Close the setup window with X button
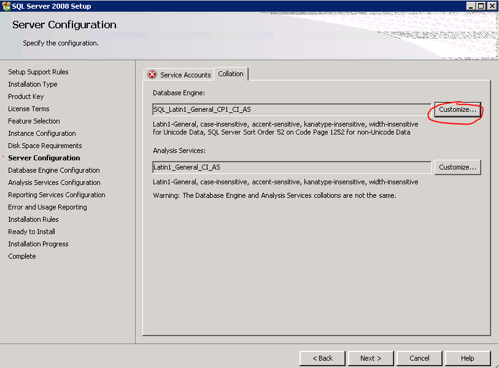This screenshot has height=368, width=499. pos(491,6)
